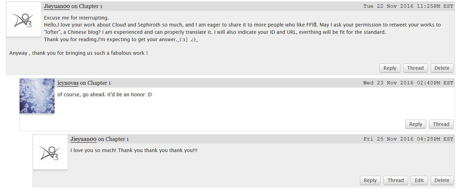Screen dimensions: 462x189
Task: Click icynovas's blue flower avatar image
Action: (x=37, y=96)
